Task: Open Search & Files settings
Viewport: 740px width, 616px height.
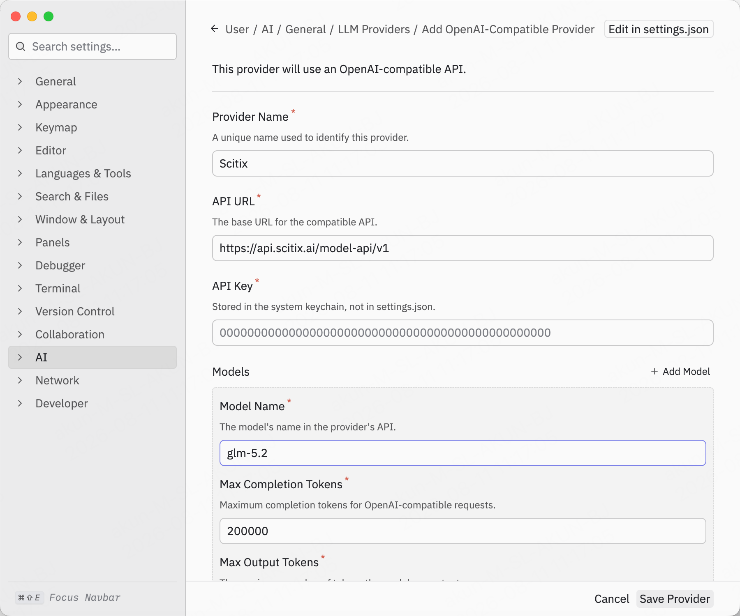Action: coord(92,196)
